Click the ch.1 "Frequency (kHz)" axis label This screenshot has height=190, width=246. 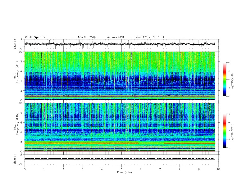point(17,72)
